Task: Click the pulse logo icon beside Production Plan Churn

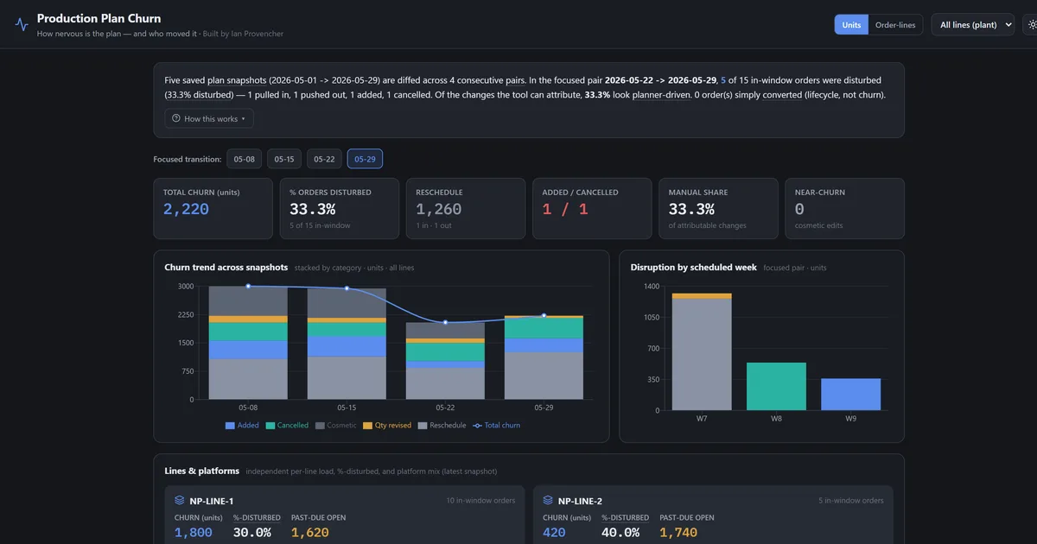Action: [22, 24]
